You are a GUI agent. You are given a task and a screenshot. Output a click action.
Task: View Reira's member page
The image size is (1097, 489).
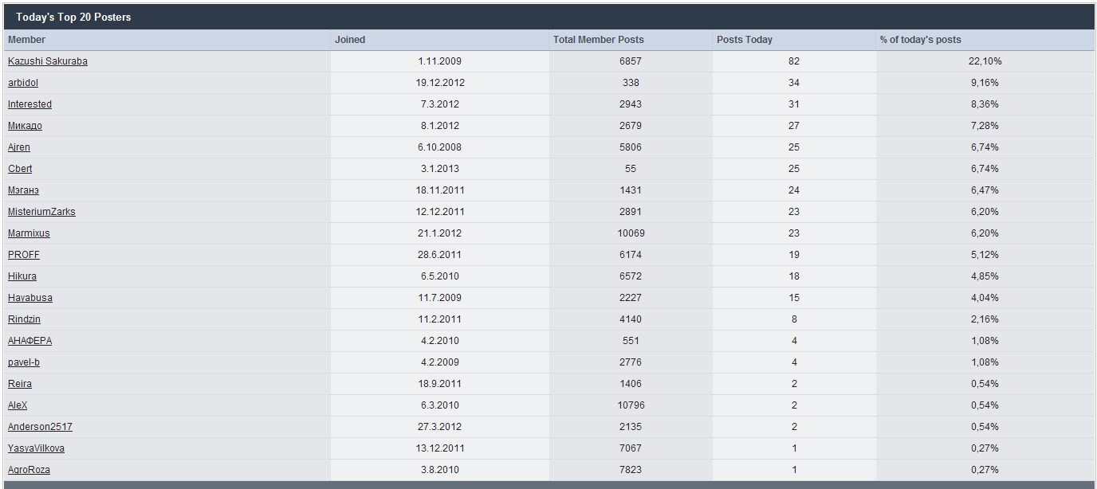(x=20, y=384)
